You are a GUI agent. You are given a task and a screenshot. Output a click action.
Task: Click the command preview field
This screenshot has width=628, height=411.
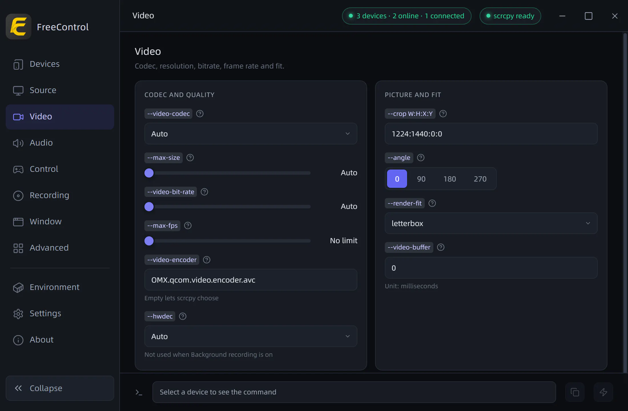pos(354,392)
